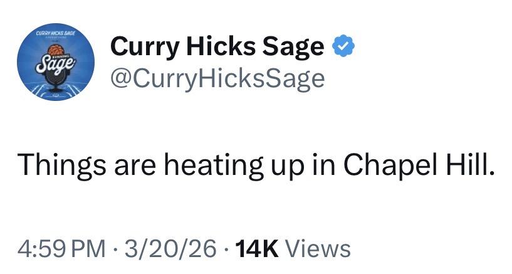The image size is (512, 274).
Task: Click the 4:59 PM timestamp
Action: (60, 248)
